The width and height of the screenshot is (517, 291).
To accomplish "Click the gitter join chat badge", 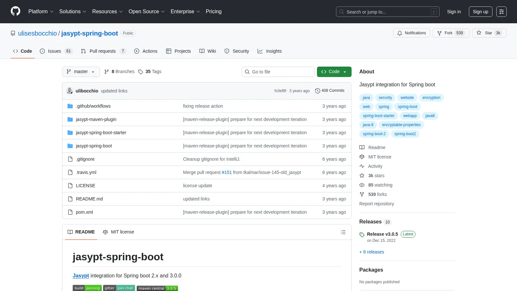I will (x=119, y=288).
